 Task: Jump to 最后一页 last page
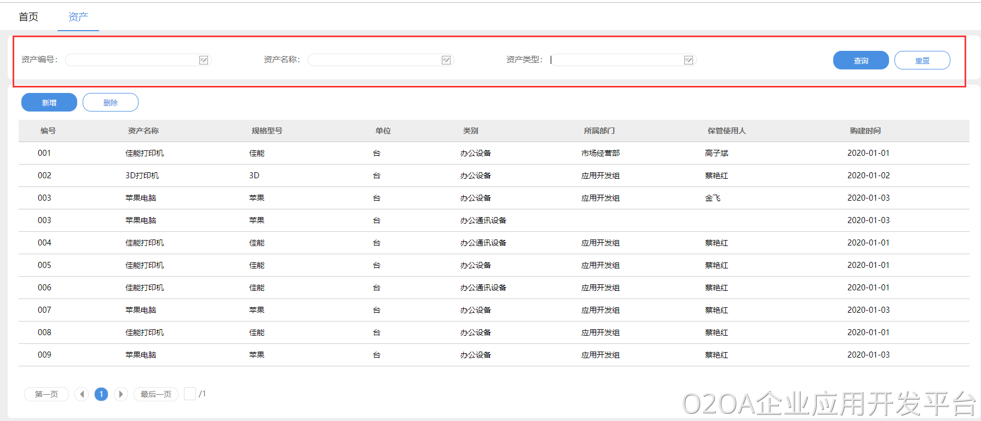tap(156, 394)
